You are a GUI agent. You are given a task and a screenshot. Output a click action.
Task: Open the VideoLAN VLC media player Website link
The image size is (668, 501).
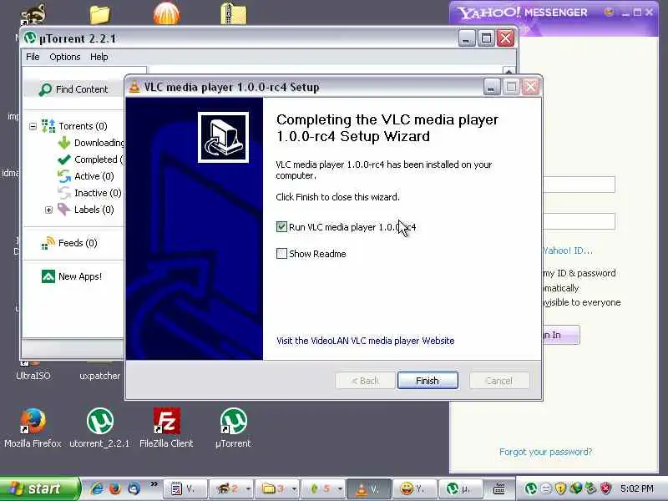365,341
